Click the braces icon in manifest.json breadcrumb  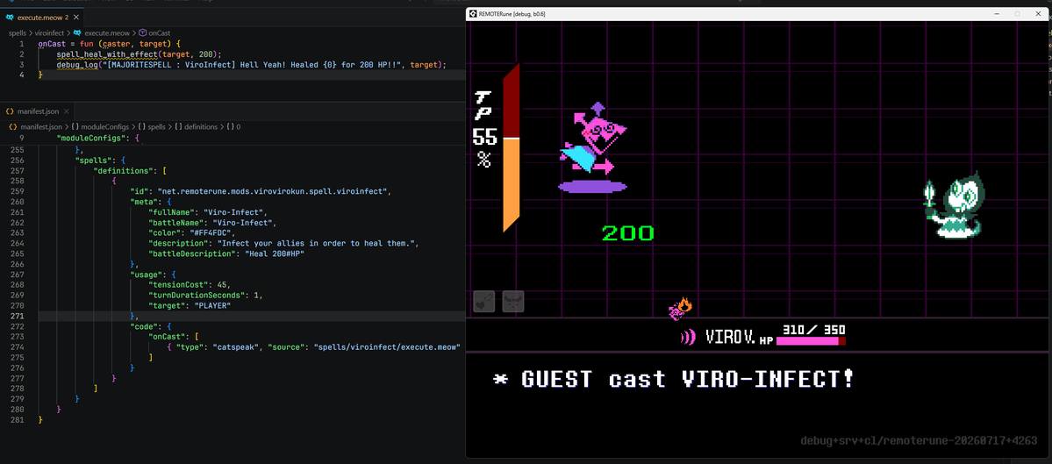(12, 126)
